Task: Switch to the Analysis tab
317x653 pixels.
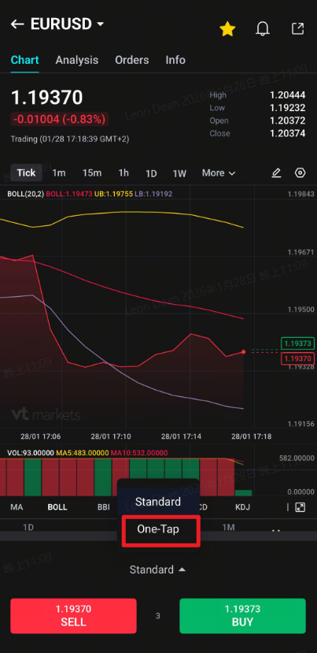Action: click(77, 60)
